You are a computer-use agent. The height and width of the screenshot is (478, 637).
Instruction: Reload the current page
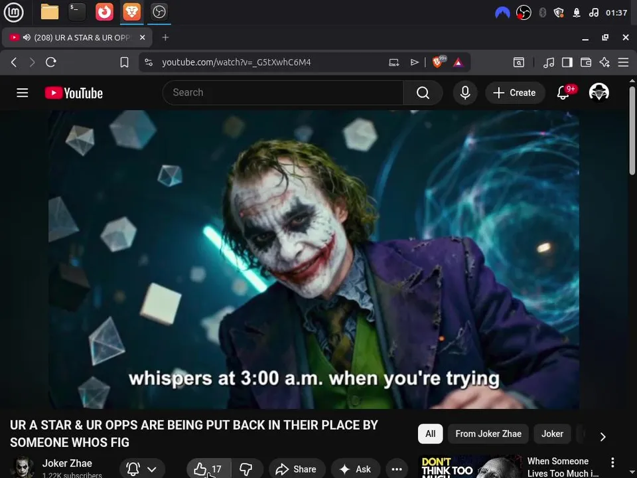51,62
